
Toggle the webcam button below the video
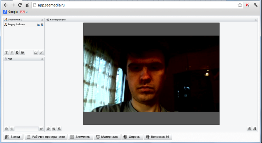(54, 129)
